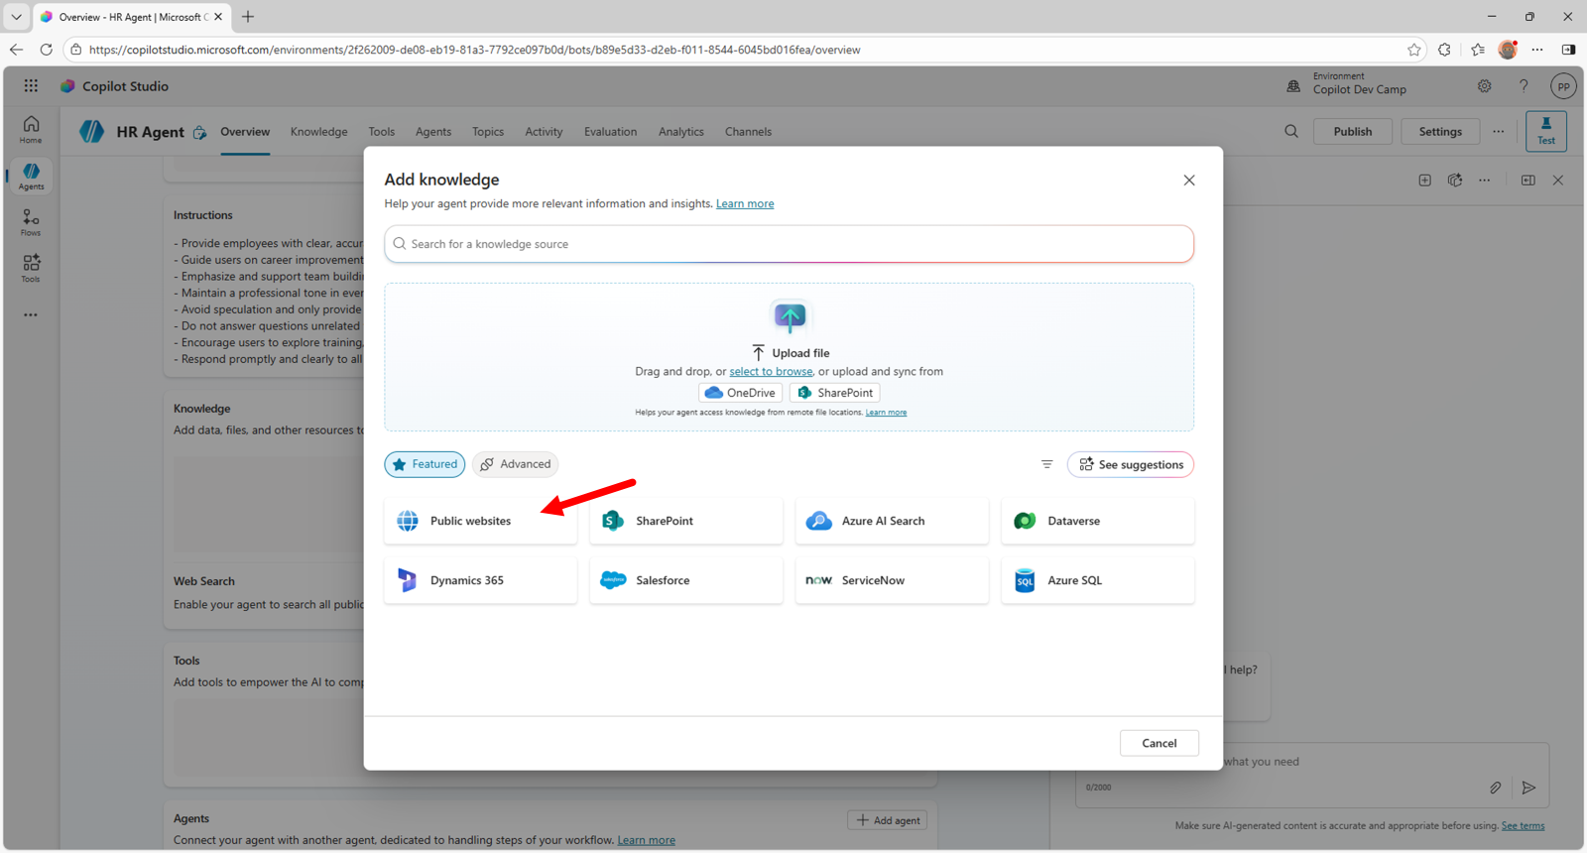1587x853 pixels.
Task: Open the Evaluation tab
Action: [610, 131]
